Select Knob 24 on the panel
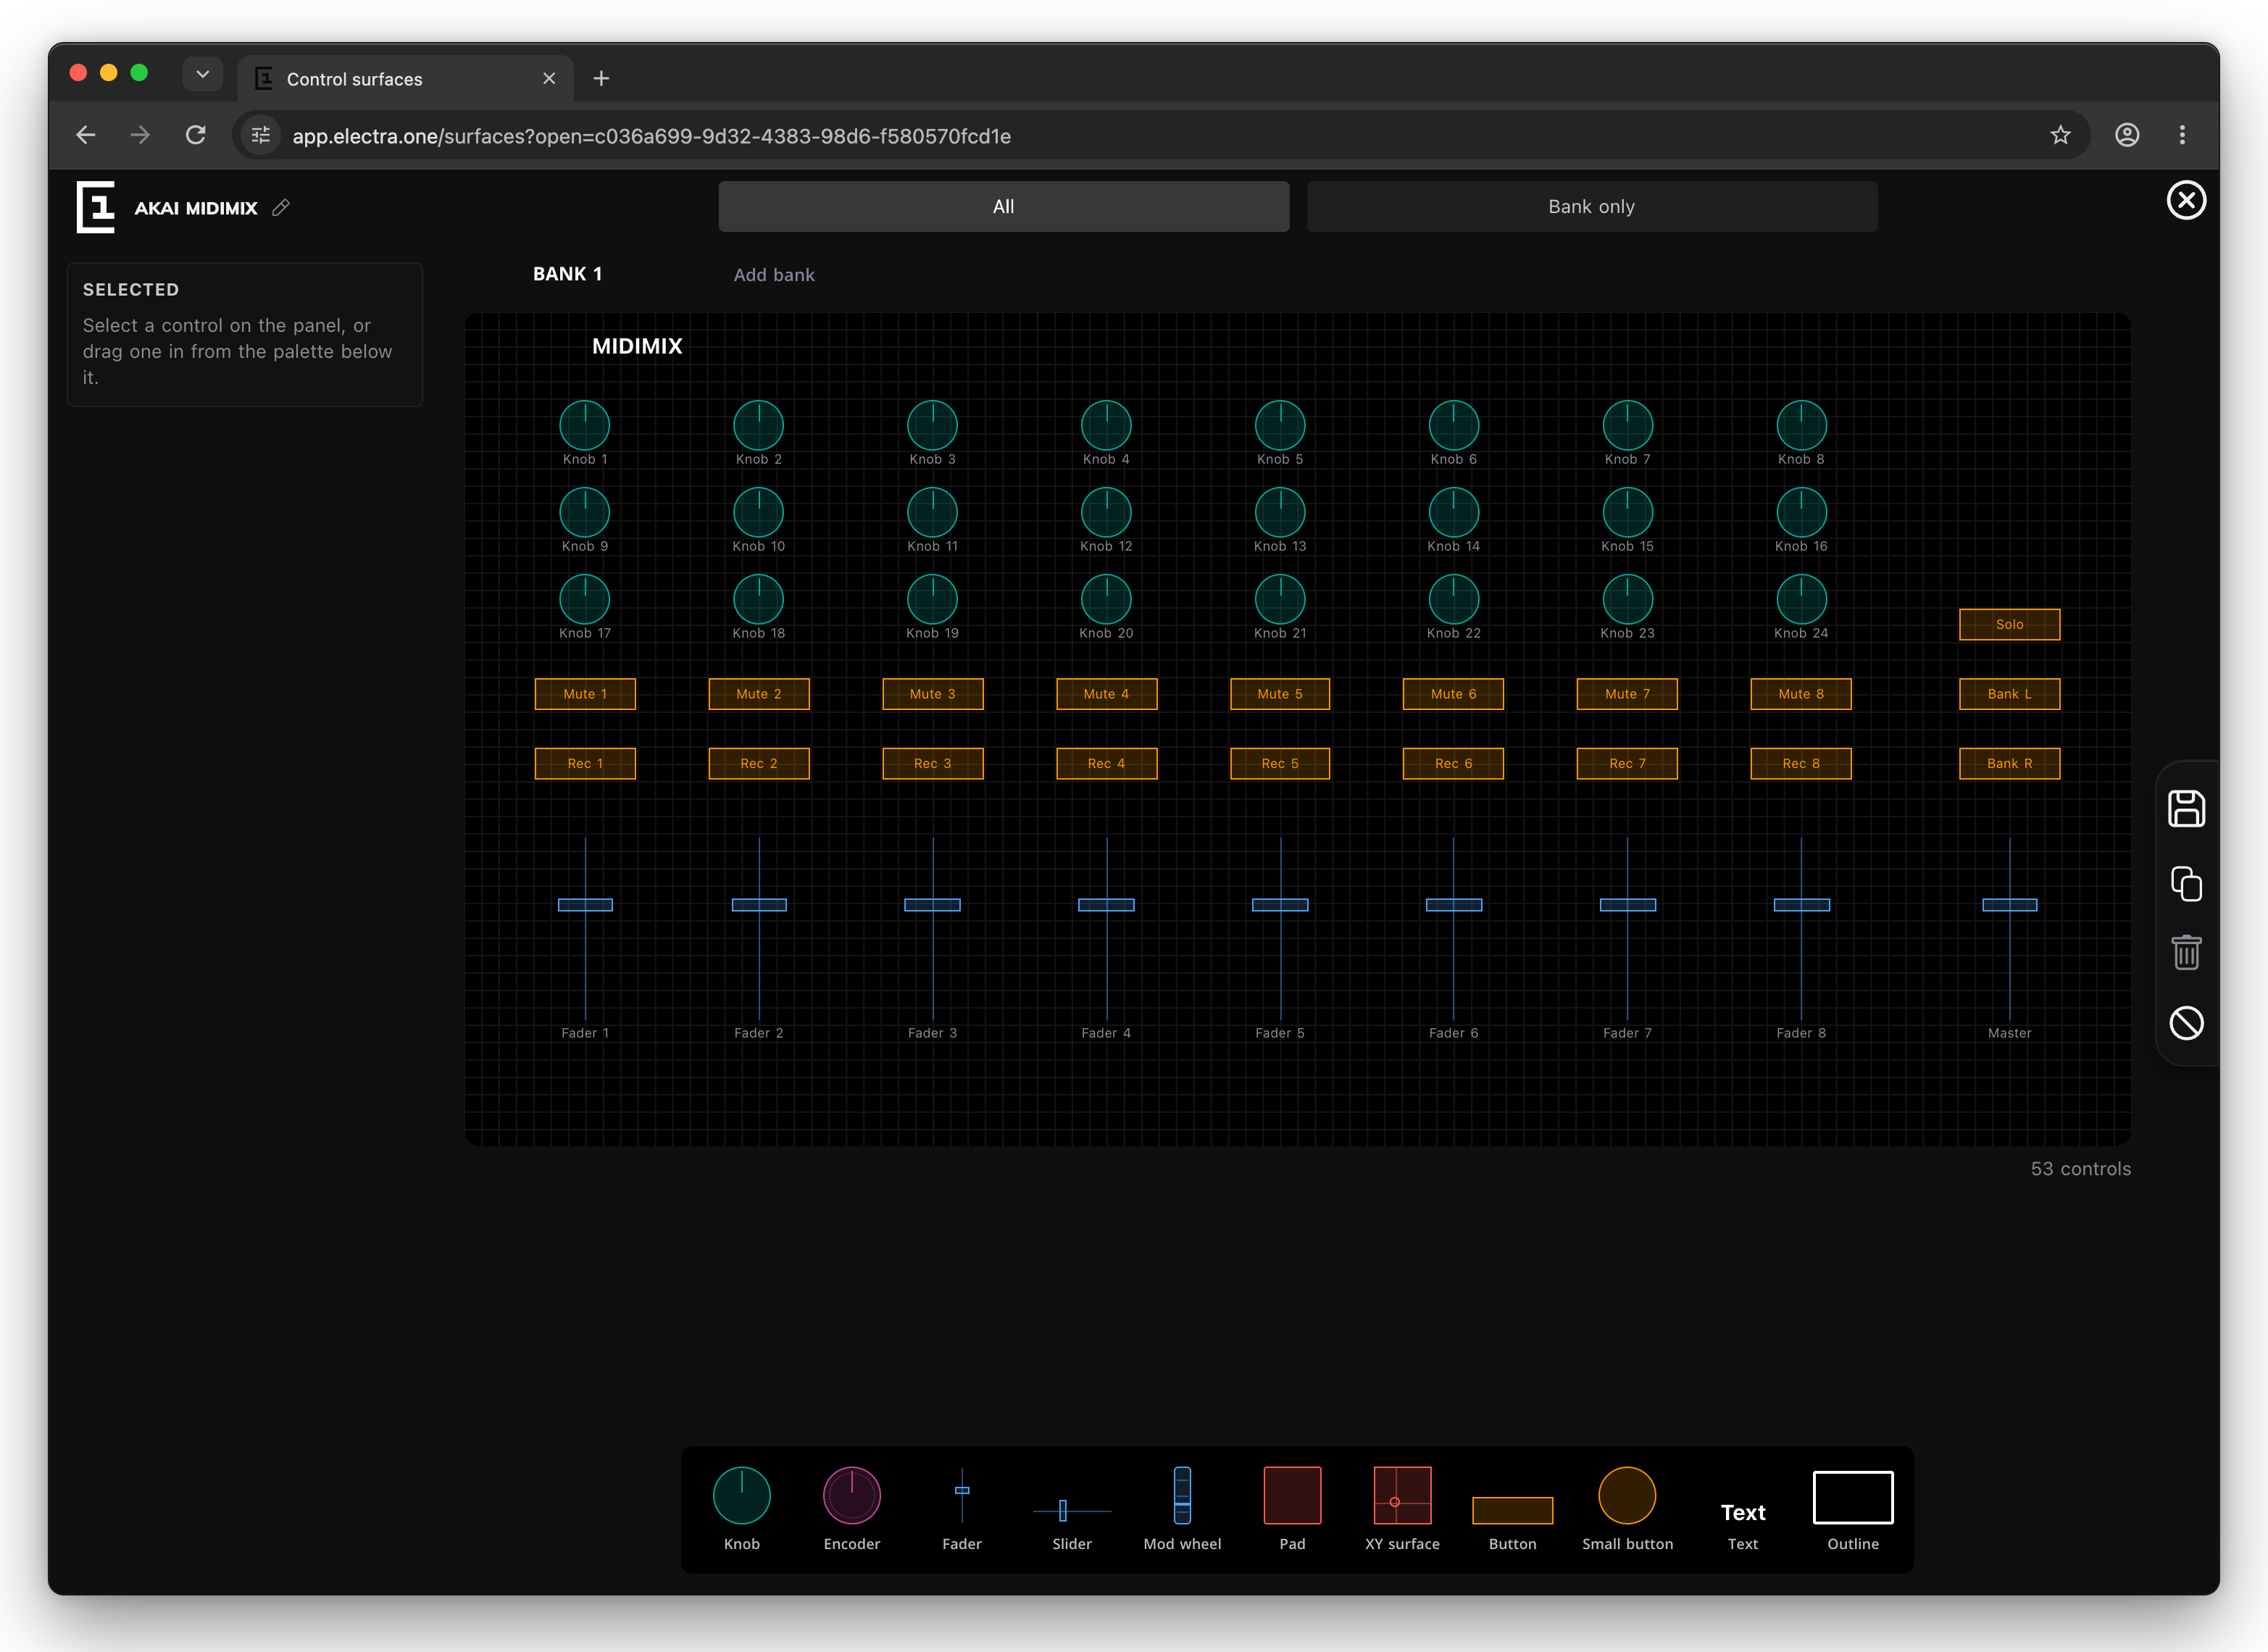This screenshot has width=2268, height=1652. [x=1801, y=599]
